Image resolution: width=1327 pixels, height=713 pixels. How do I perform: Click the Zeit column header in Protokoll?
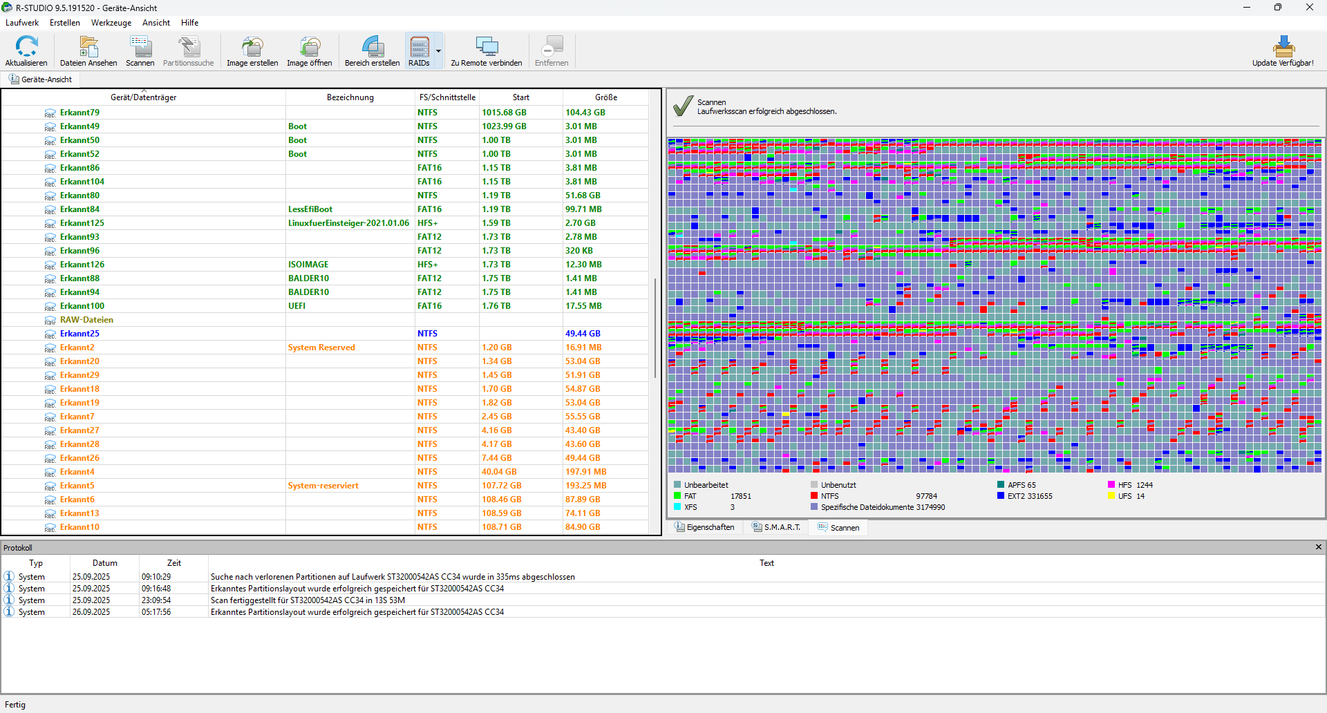pos(174,563)
